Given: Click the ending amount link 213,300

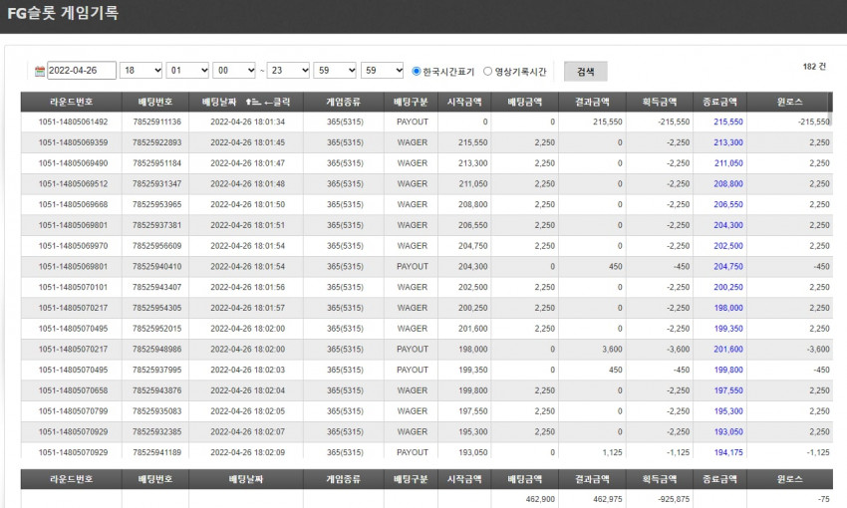Looking at the screenshot, I should pyautogui.click(x=728, y=142).
